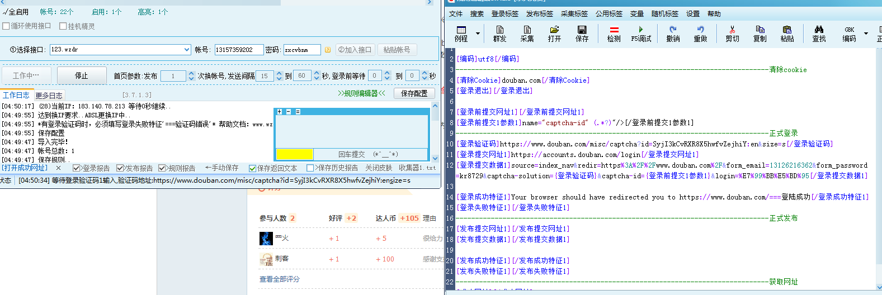Click the minus icon in captcha popup
Image resolution: width=882 pixels, height=295 pixels.
(289, 112)
